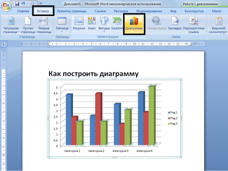Open the Разметка страницы tab
This screenshot has width=228, height=171.
coord(70,11)
